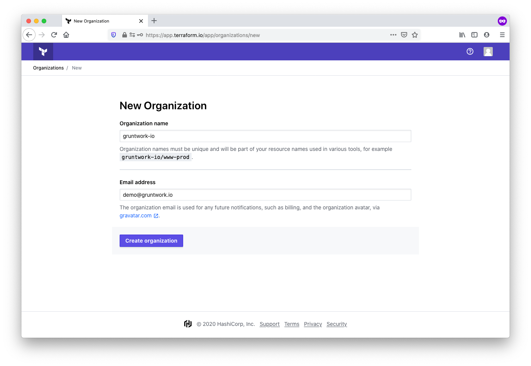Image resolution: width=531 pixels, height=366 pixels.
Task: Open the Firefox hamburger menu
Action: [x=502, y=35]
